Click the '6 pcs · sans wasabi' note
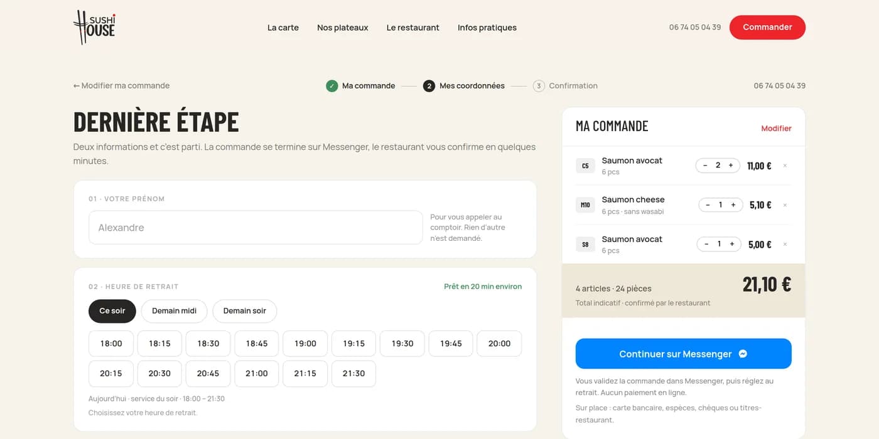This screenshot has height=439, width=879. [633, 212]
